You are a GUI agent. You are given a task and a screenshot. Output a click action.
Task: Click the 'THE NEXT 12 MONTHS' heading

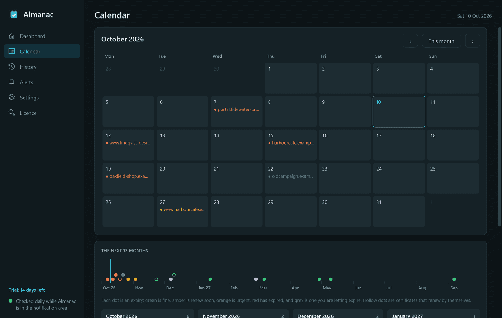pyautogui.click(x=125, y=251)
